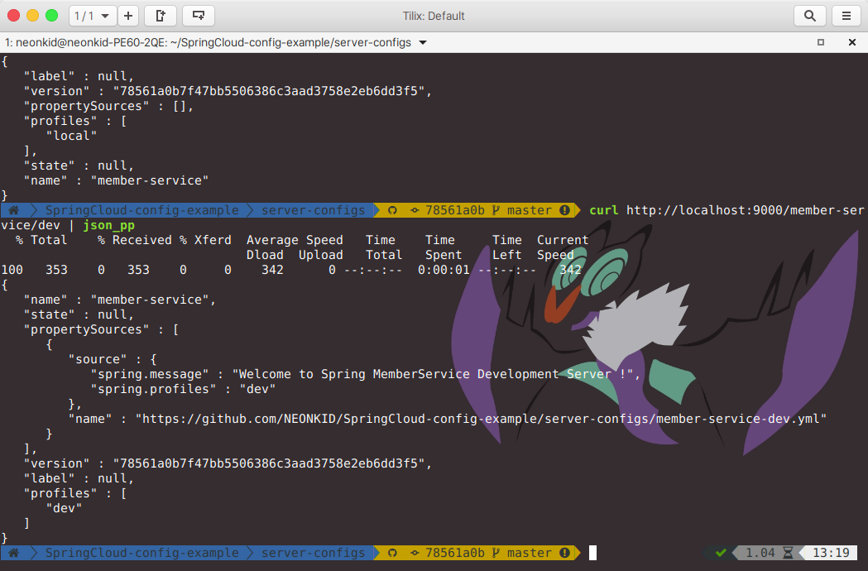Click the 1.04 execution time value

coord(760,553)
